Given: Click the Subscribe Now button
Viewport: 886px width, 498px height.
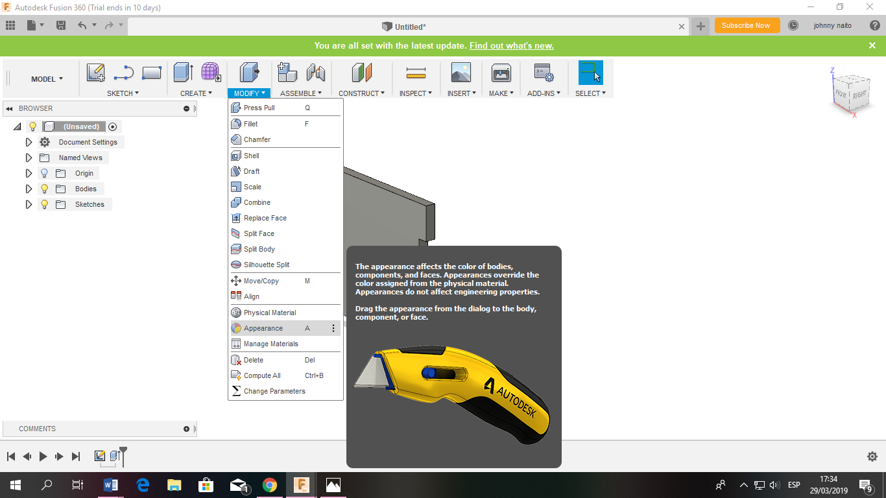Looking at the screenshot, I should tap(747, 26).
